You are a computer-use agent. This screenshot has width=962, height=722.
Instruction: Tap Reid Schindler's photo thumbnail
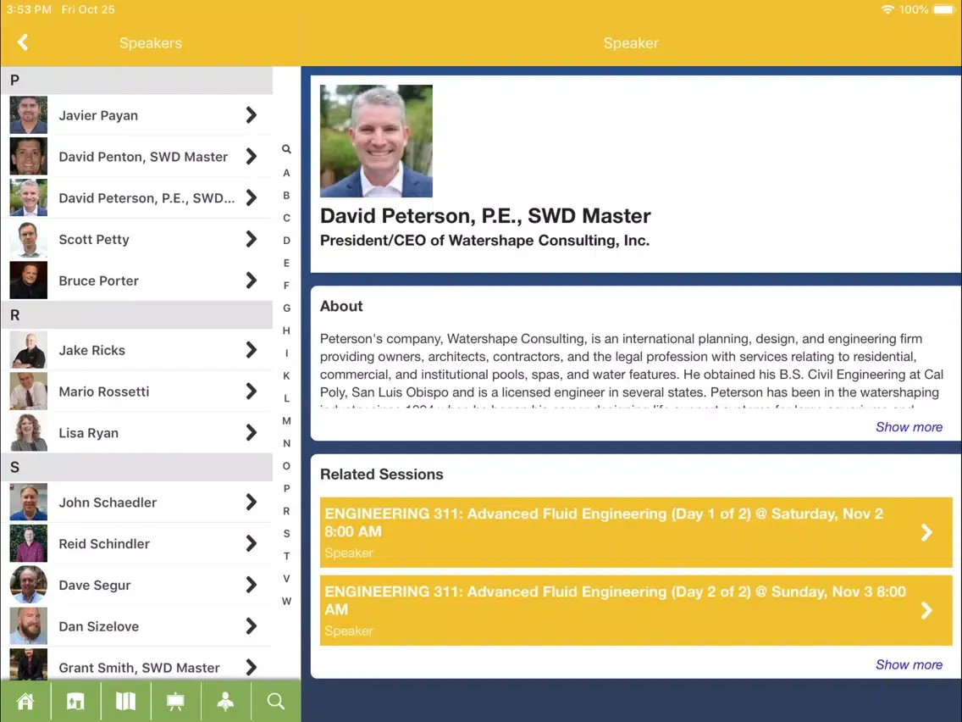[x=28, y=543]
